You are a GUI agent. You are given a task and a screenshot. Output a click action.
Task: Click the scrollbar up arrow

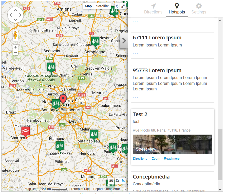(x=220, y=20)
